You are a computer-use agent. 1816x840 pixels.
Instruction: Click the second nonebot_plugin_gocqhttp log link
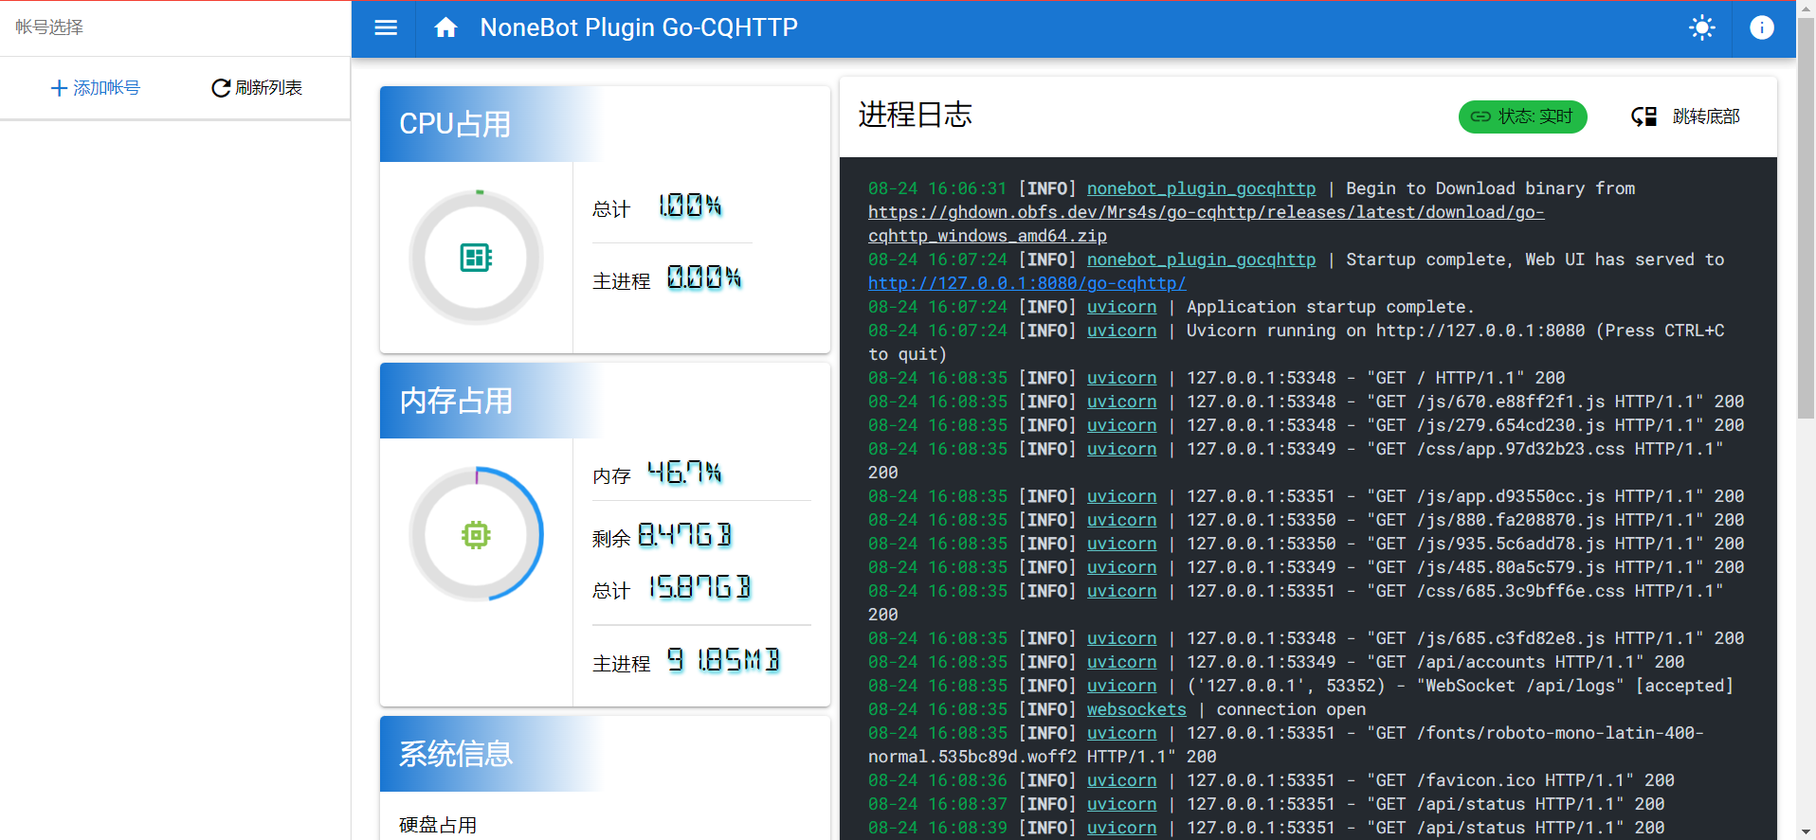[x=1201, y=259]
